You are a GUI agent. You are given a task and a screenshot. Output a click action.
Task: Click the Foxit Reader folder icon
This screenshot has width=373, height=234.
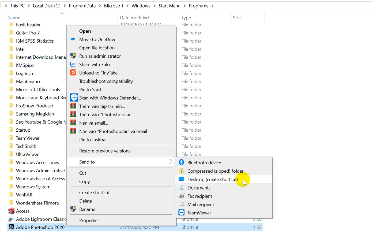pos(11,25)
